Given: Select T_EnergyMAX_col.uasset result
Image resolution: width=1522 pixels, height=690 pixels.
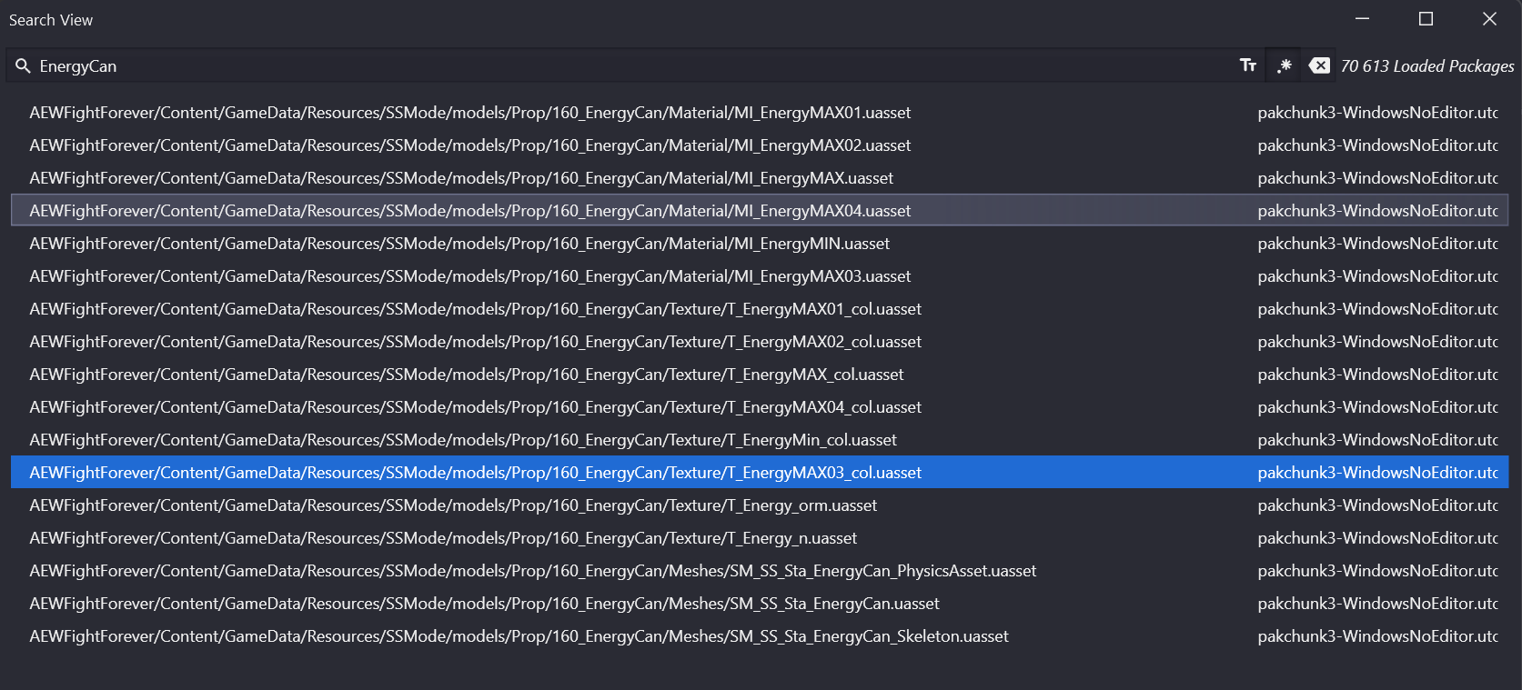Looking at the screenshot, I should click(760, 375).
